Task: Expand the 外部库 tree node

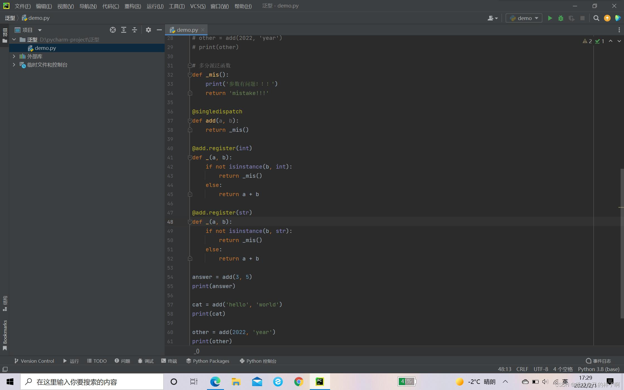Action: pyautogui.click(x=14, y=56)
